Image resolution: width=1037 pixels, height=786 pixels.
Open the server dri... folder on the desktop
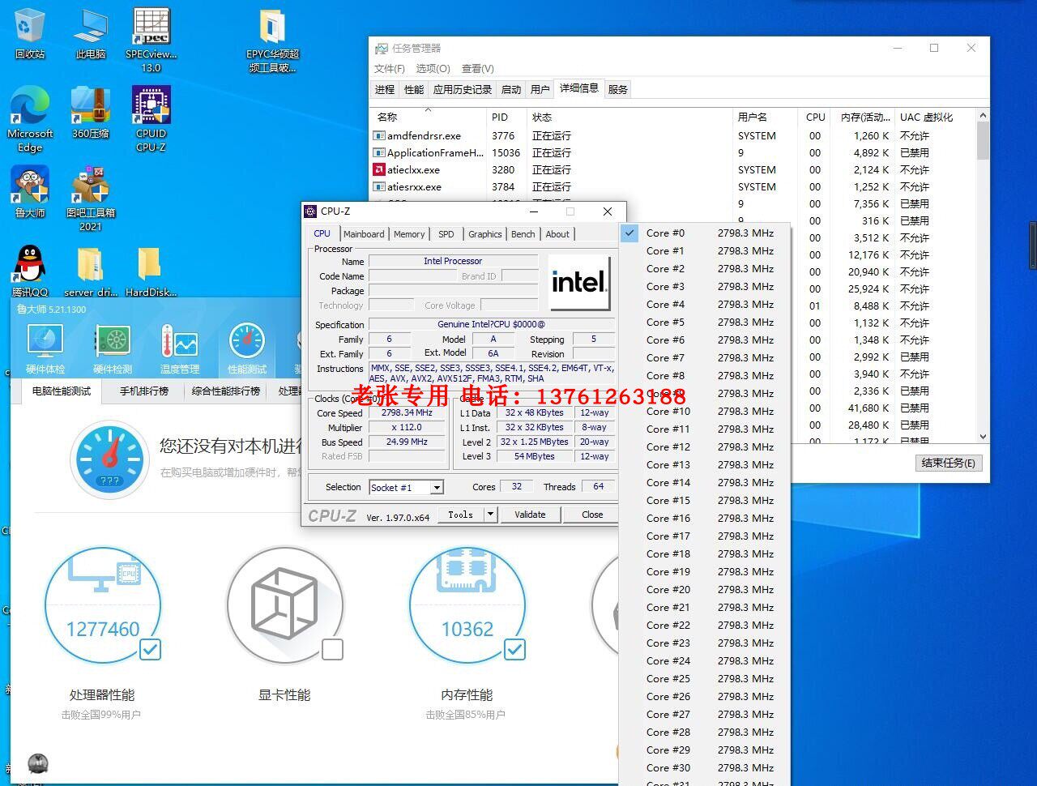[91, 271]
